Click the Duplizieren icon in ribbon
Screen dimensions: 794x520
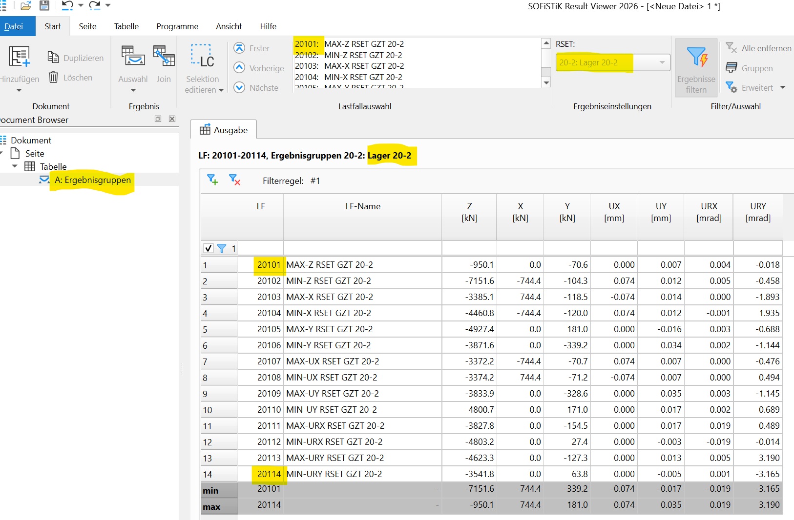(x=53, y=58)
